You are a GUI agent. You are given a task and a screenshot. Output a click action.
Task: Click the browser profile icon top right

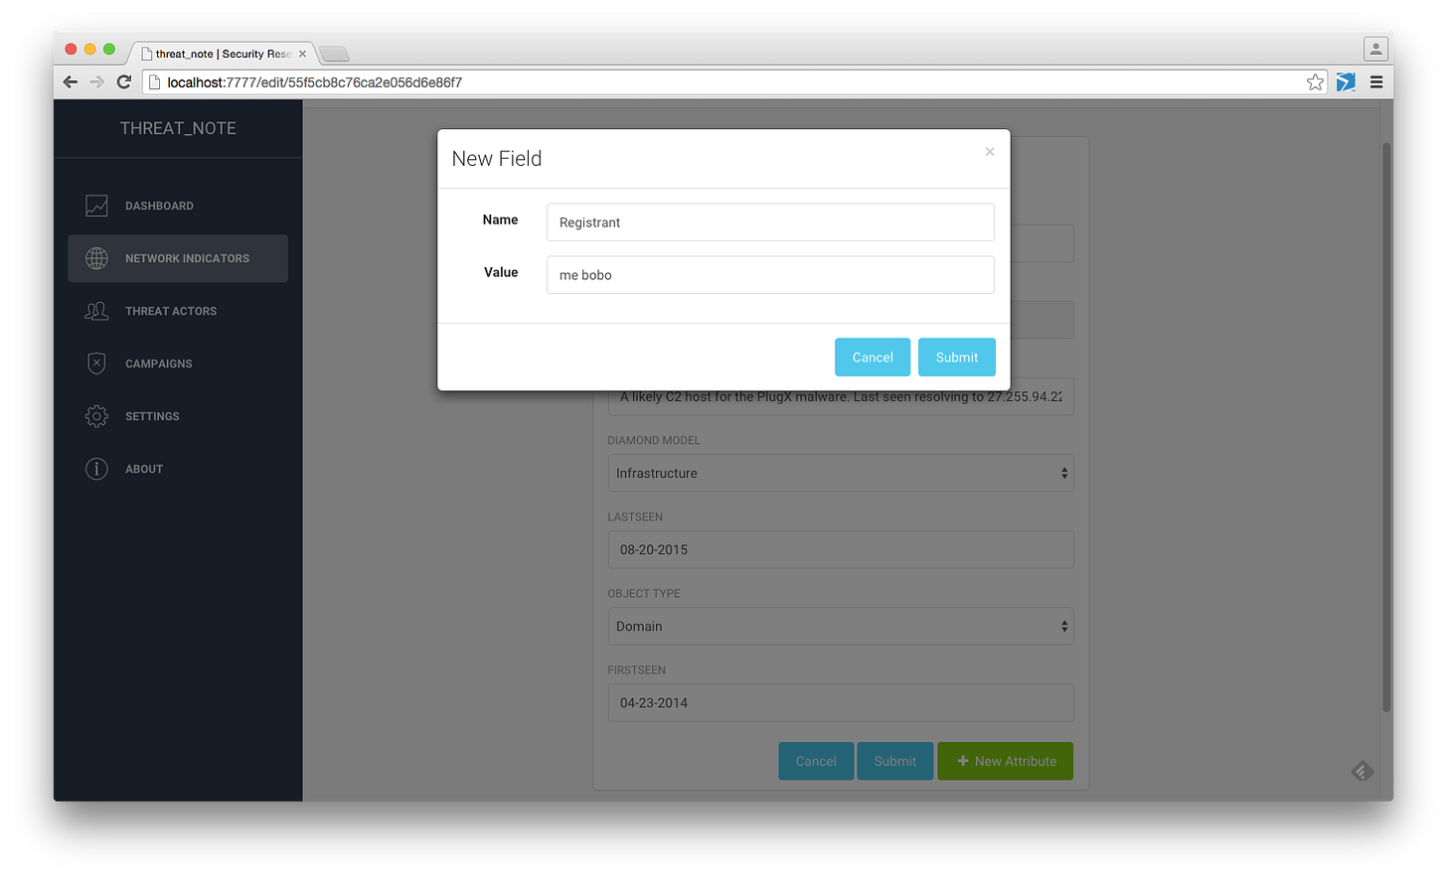point(1376,48)
